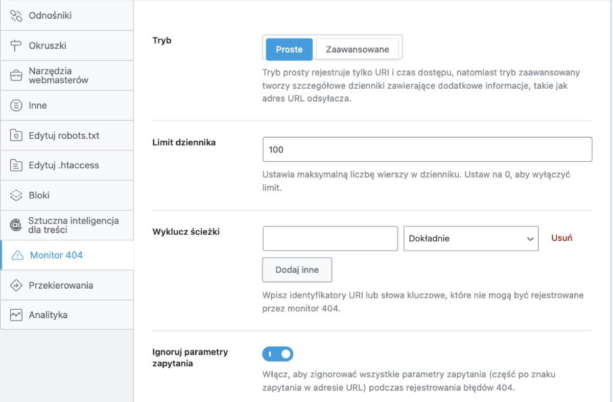Open the Odnośniki settings tab
The height and width of the screenshot is (402, 613).
[x=66, y=16]
